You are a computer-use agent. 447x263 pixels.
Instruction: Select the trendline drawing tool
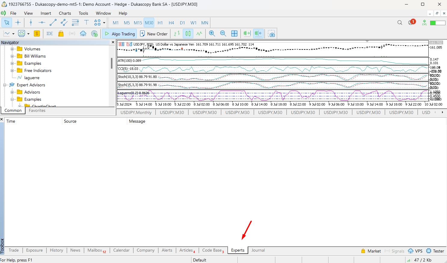[53, 22]
